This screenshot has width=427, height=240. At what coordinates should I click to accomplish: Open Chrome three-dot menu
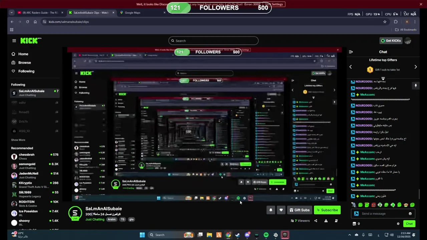415,22
